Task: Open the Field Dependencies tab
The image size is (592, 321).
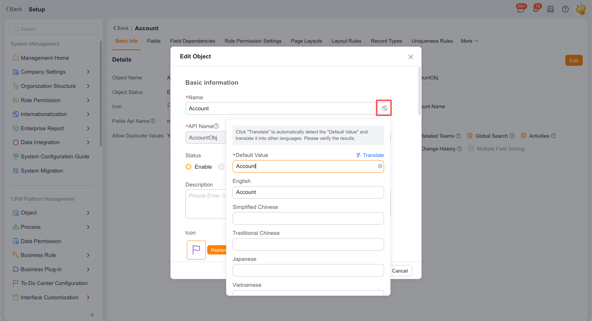Action: [193, 41]
